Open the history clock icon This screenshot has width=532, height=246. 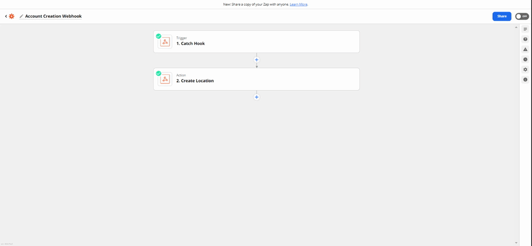(x=525, y=59)
